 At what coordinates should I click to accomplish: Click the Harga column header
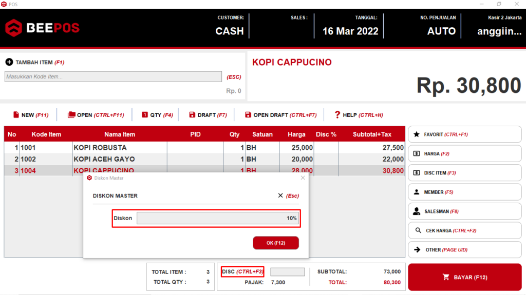296,134
